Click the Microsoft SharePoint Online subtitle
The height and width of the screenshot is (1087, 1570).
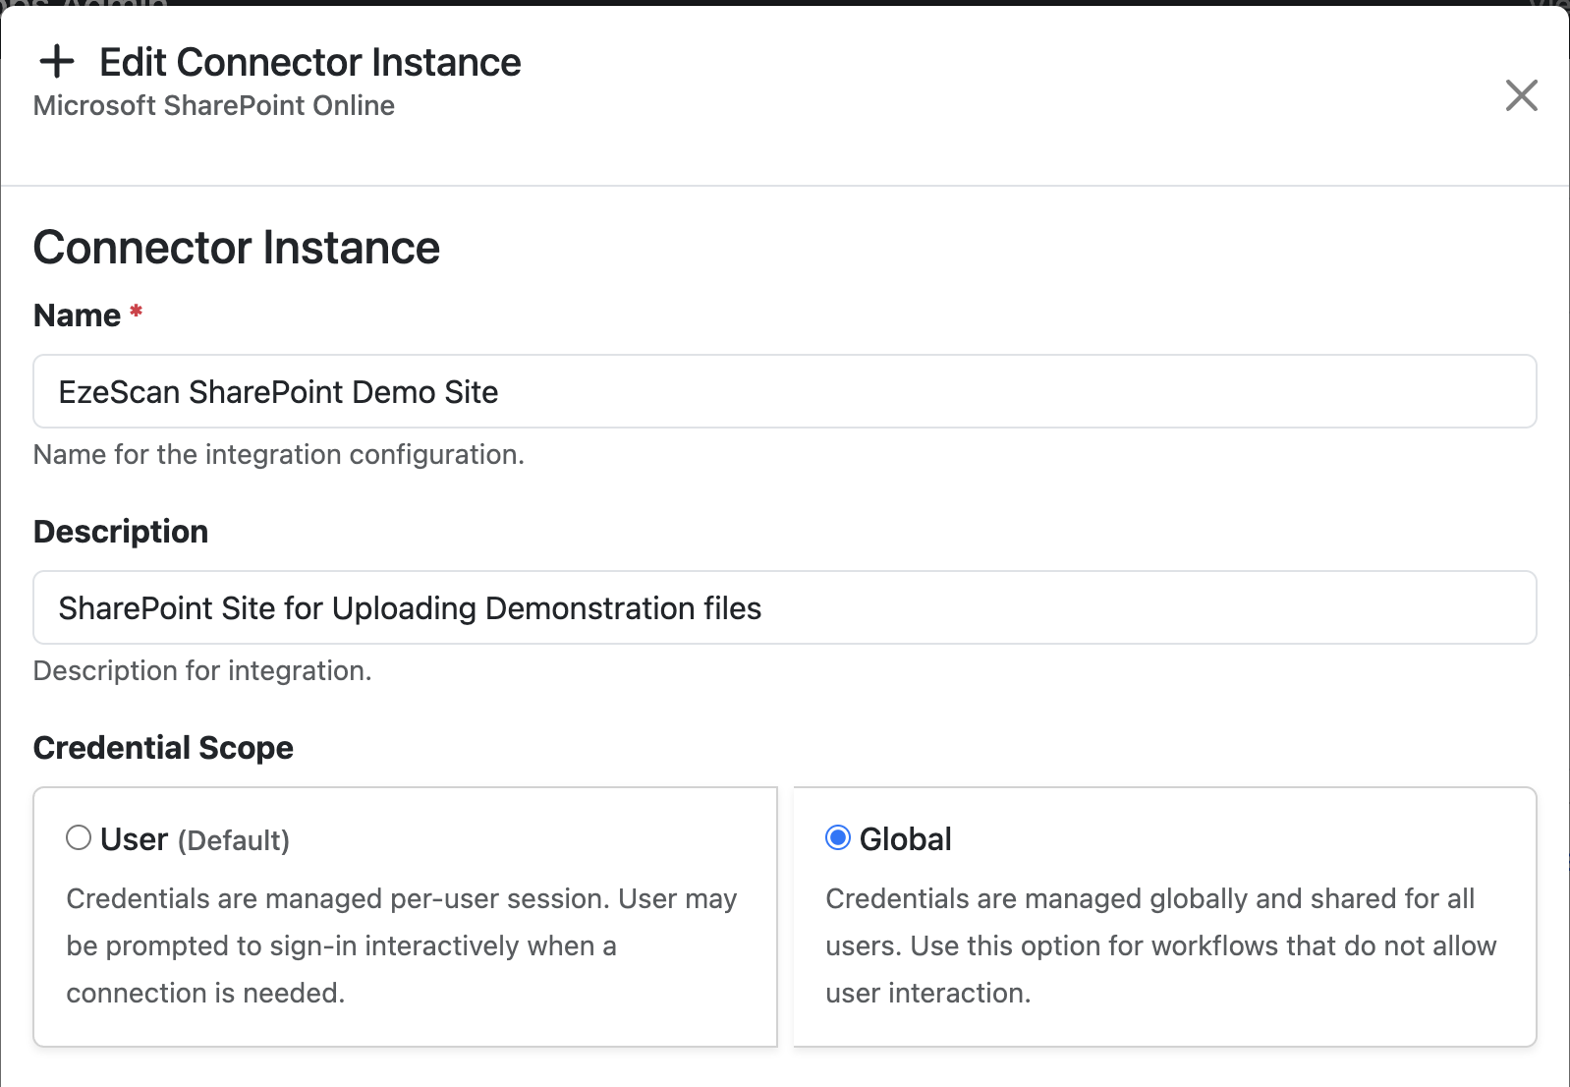pos(214,105)
